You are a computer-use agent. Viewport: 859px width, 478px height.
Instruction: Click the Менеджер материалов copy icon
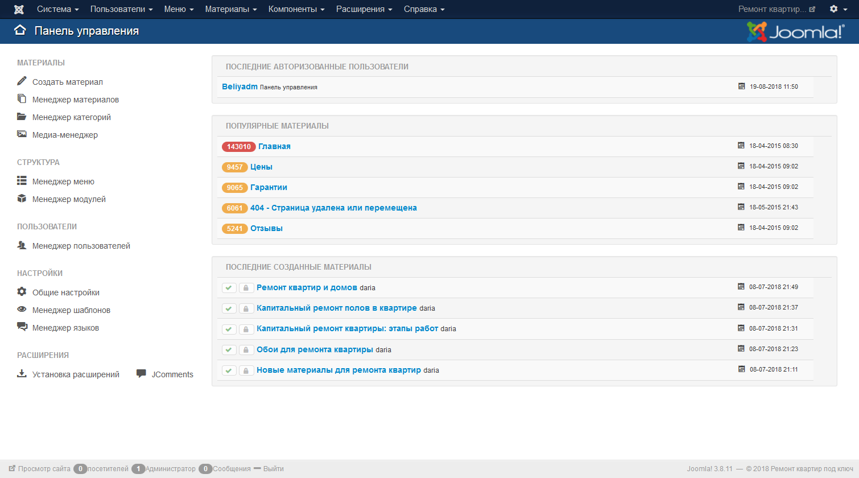(22, 98)
